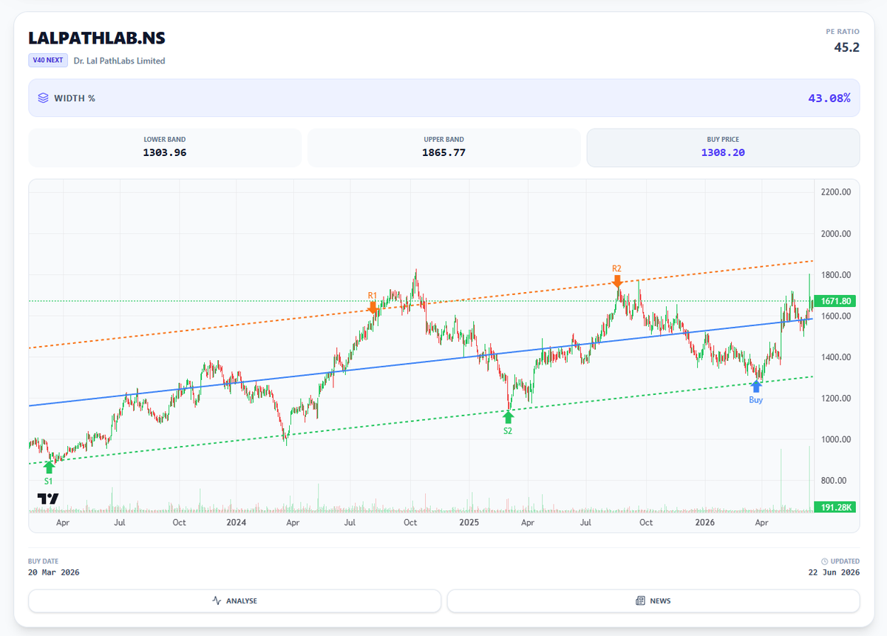Click the newspaper icon in NEWS button
Image resolution: width=887 pixels, height=636 pixels.
pyautogui.click(x=640, y=601)
